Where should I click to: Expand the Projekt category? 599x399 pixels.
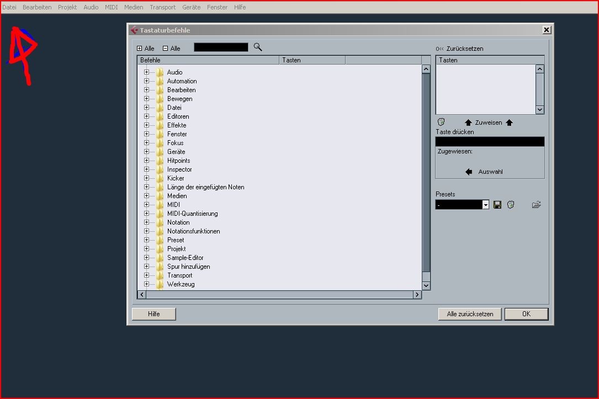click(146, 248)
